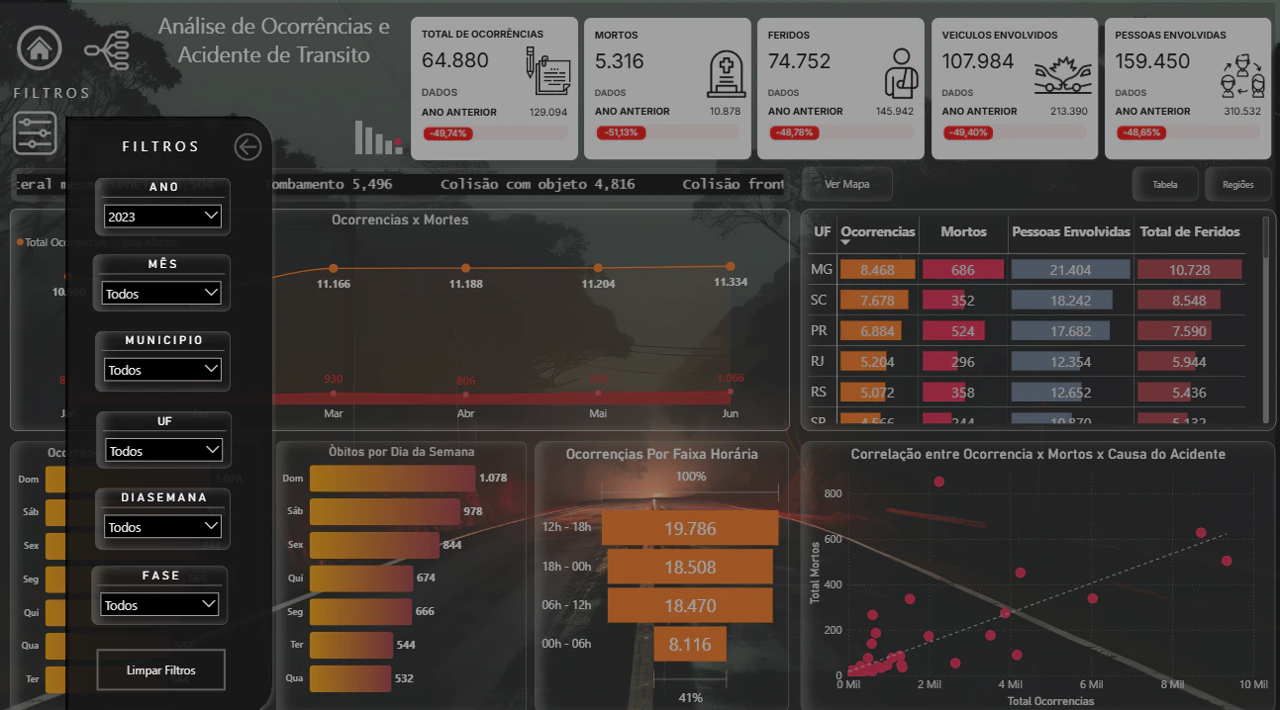Click the Mar data point 11.166
The width and height of the screenshot is (1280, 710).
click(x=334, y=268)
